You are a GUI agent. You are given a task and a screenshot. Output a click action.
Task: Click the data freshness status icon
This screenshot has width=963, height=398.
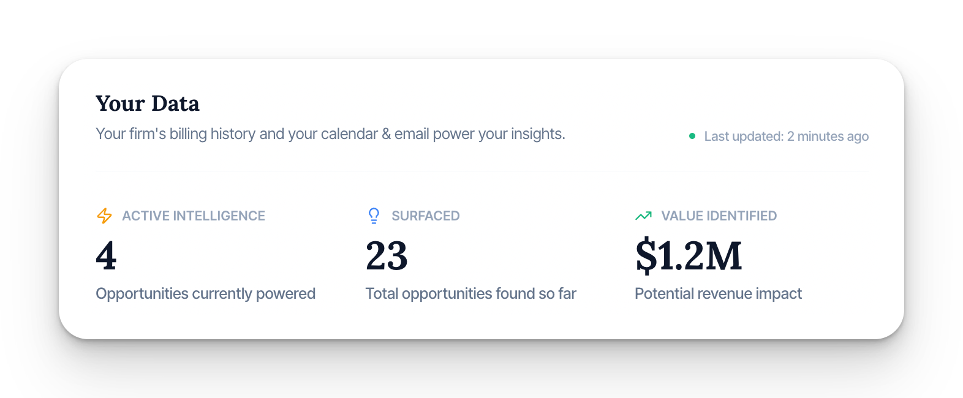click(x=692, y=136)
